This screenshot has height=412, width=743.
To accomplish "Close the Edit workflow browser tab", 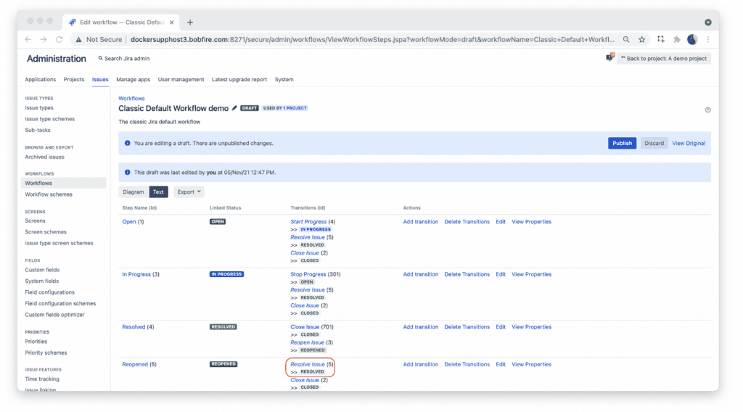I will (x=171, y=22).
